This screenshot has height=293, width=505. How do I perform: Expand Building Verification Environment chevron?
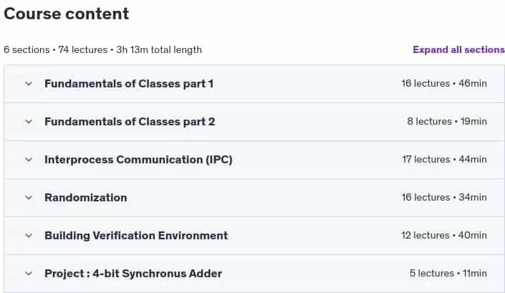click(x=29, y=236)
